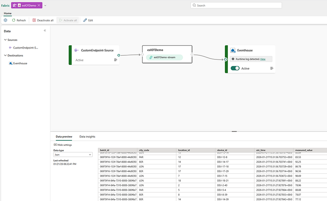The image size is (327, 201).
Task: Switch to Data preview tab
Action: 64,137
